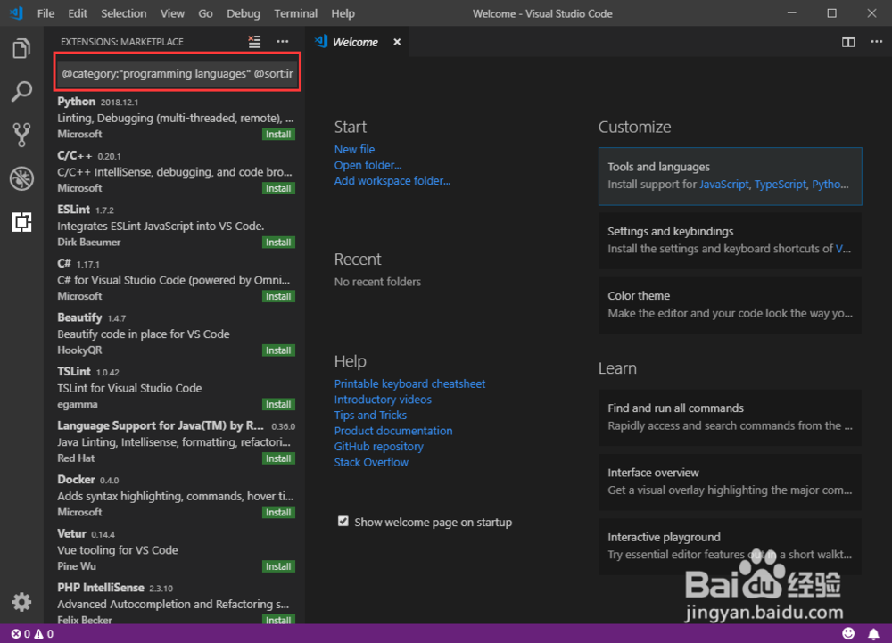Split the editor using the layout icon
This screenshot has height=643, width=892.
pyautogui.click(x=847, y=42)
